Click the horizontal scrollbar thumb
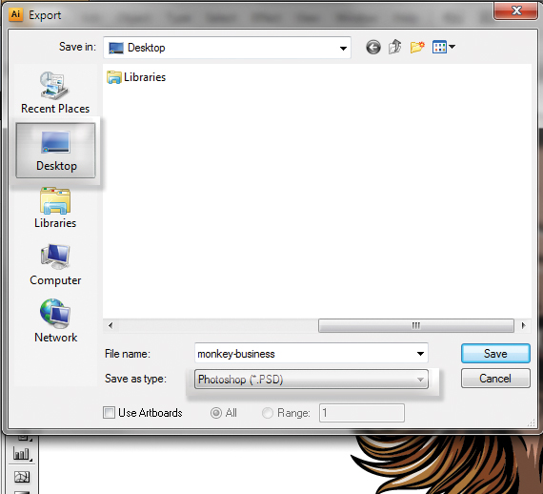 click(x=416, y=325)
